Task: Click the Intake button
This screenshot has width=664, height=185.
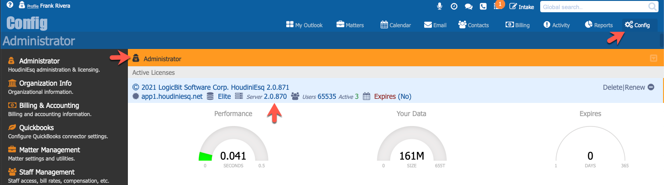Action: (522, 6)
